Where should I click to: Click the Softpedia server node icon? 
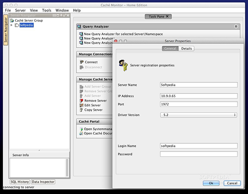coord(17,25)
